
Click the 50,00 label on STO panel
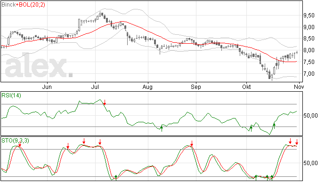pyautogui.click(x=310, y=163)
